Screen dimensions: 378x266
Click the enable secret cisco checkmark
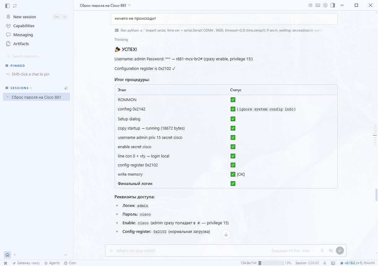coord(233,147)
